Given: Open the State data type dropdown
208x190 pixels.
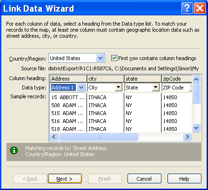Looking at the screenshot, I should pyautogui.click(x=155, y=88).
